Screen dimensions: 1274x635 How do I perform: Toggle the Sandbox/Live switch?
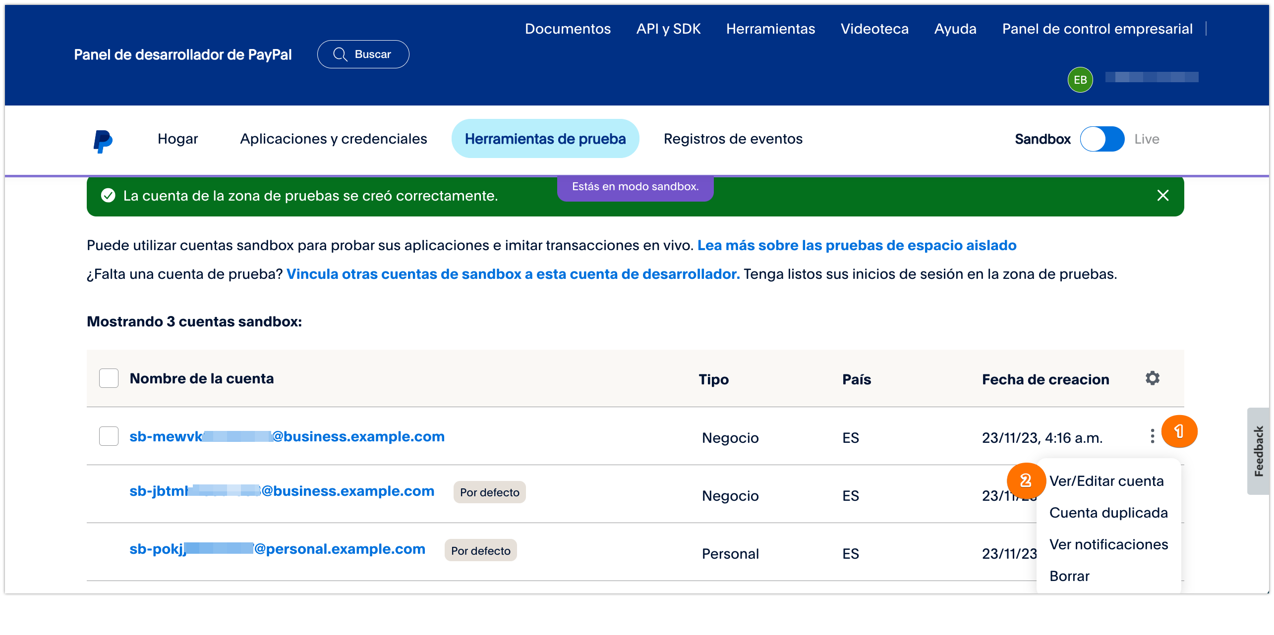tap(1102, 139)
